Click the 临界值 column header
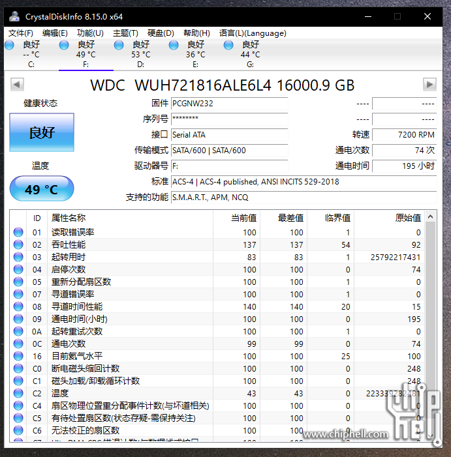Image resolution: width=451 pixels, height=457 pixels. (x=330, y=218)
